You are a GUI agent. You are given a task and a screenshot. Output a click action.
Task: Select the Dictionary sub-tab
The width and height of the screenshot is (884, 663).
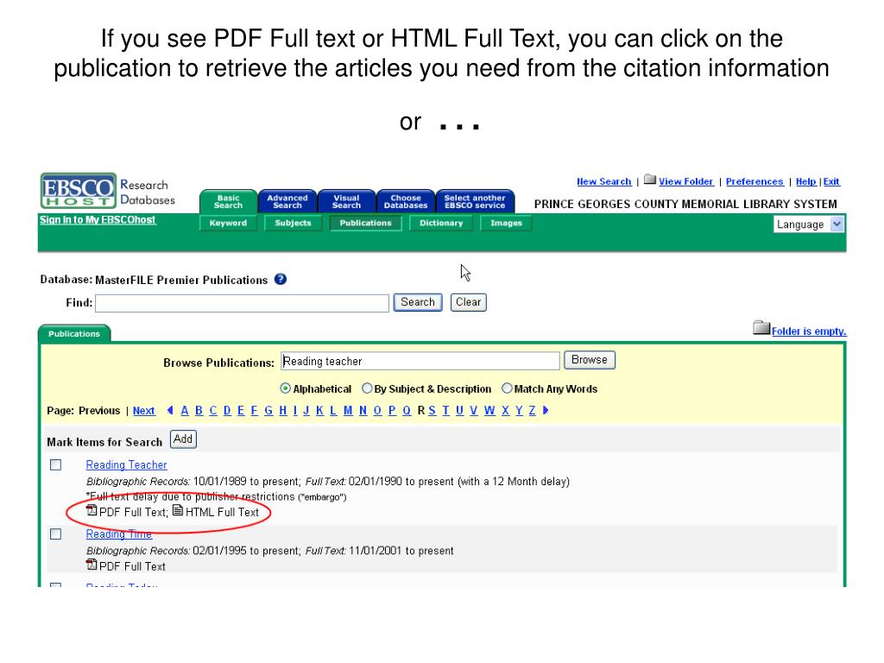(441, 223)
